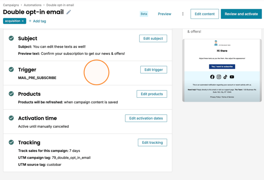Open Automations from the breadcrumb trail
Viewport: 264px width, 180px height.
[32, 5]
